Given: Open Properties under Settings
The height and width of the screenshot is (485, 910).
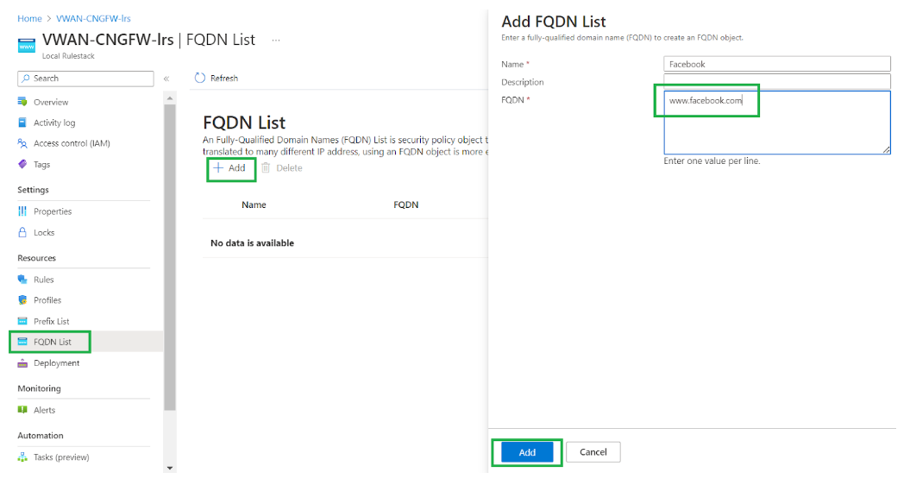Looking at the screenshot, I should [53, 211].
